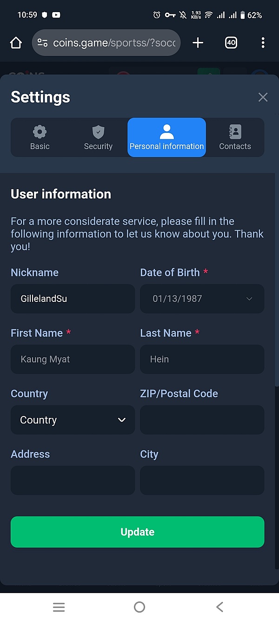Open the browser three-dot menu
This screenshot has height=621, width=279.
(263, 43)
